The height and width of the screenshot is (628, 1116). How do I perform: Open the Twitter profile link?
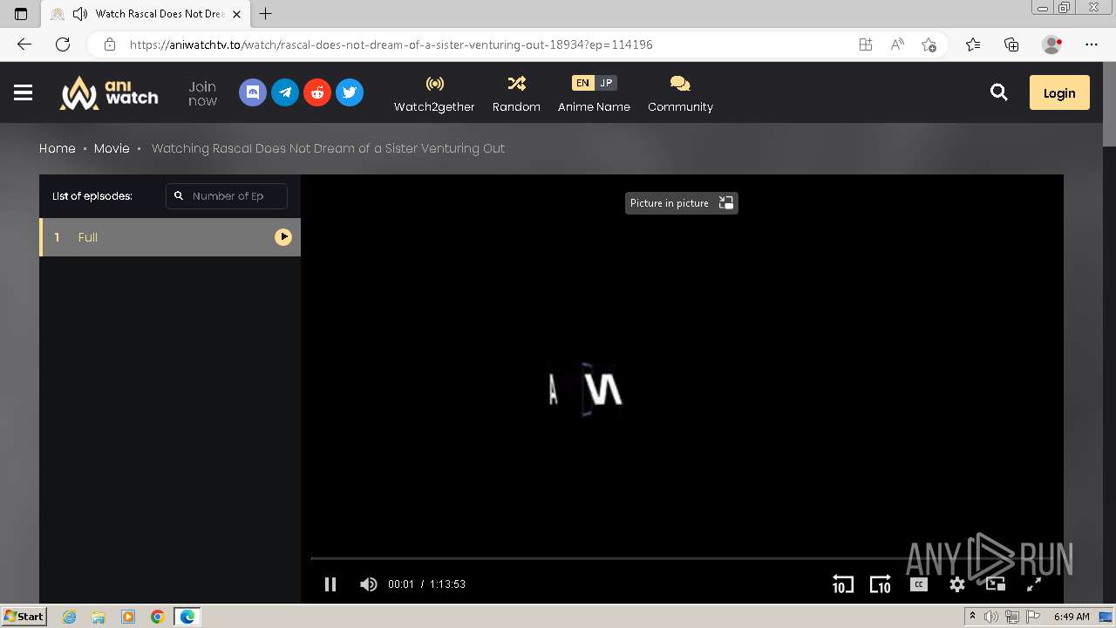[350, 92]
